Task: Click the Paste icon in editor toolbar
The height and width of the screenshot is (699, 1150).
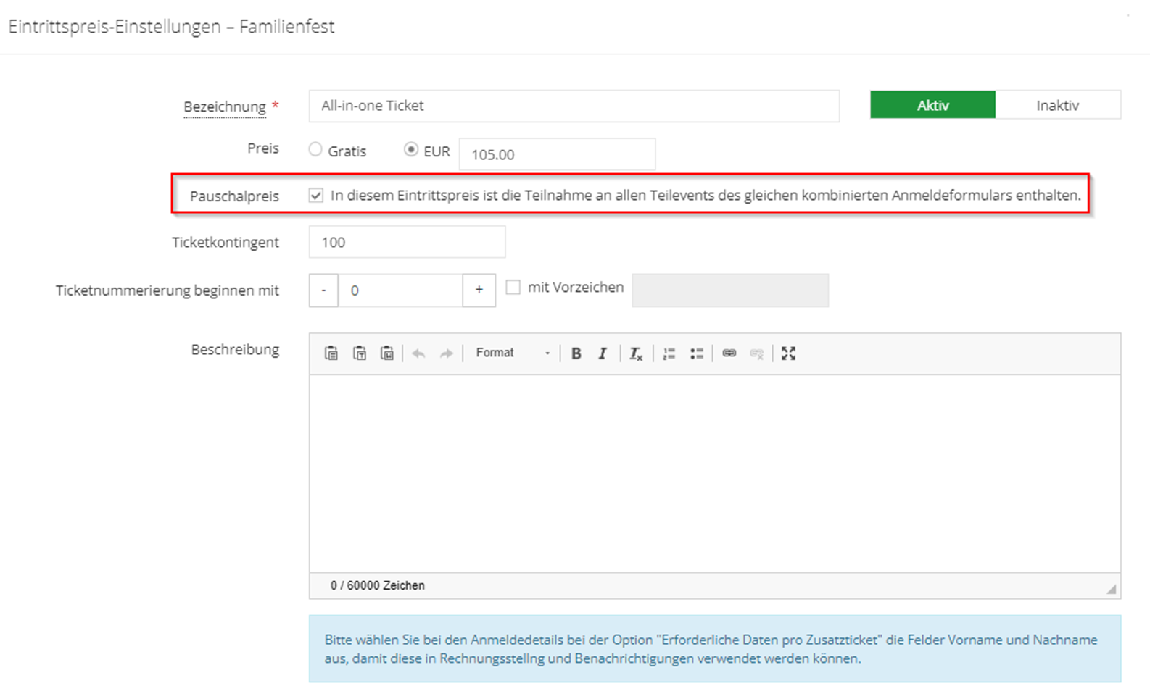Action: [x=331, y=353]
